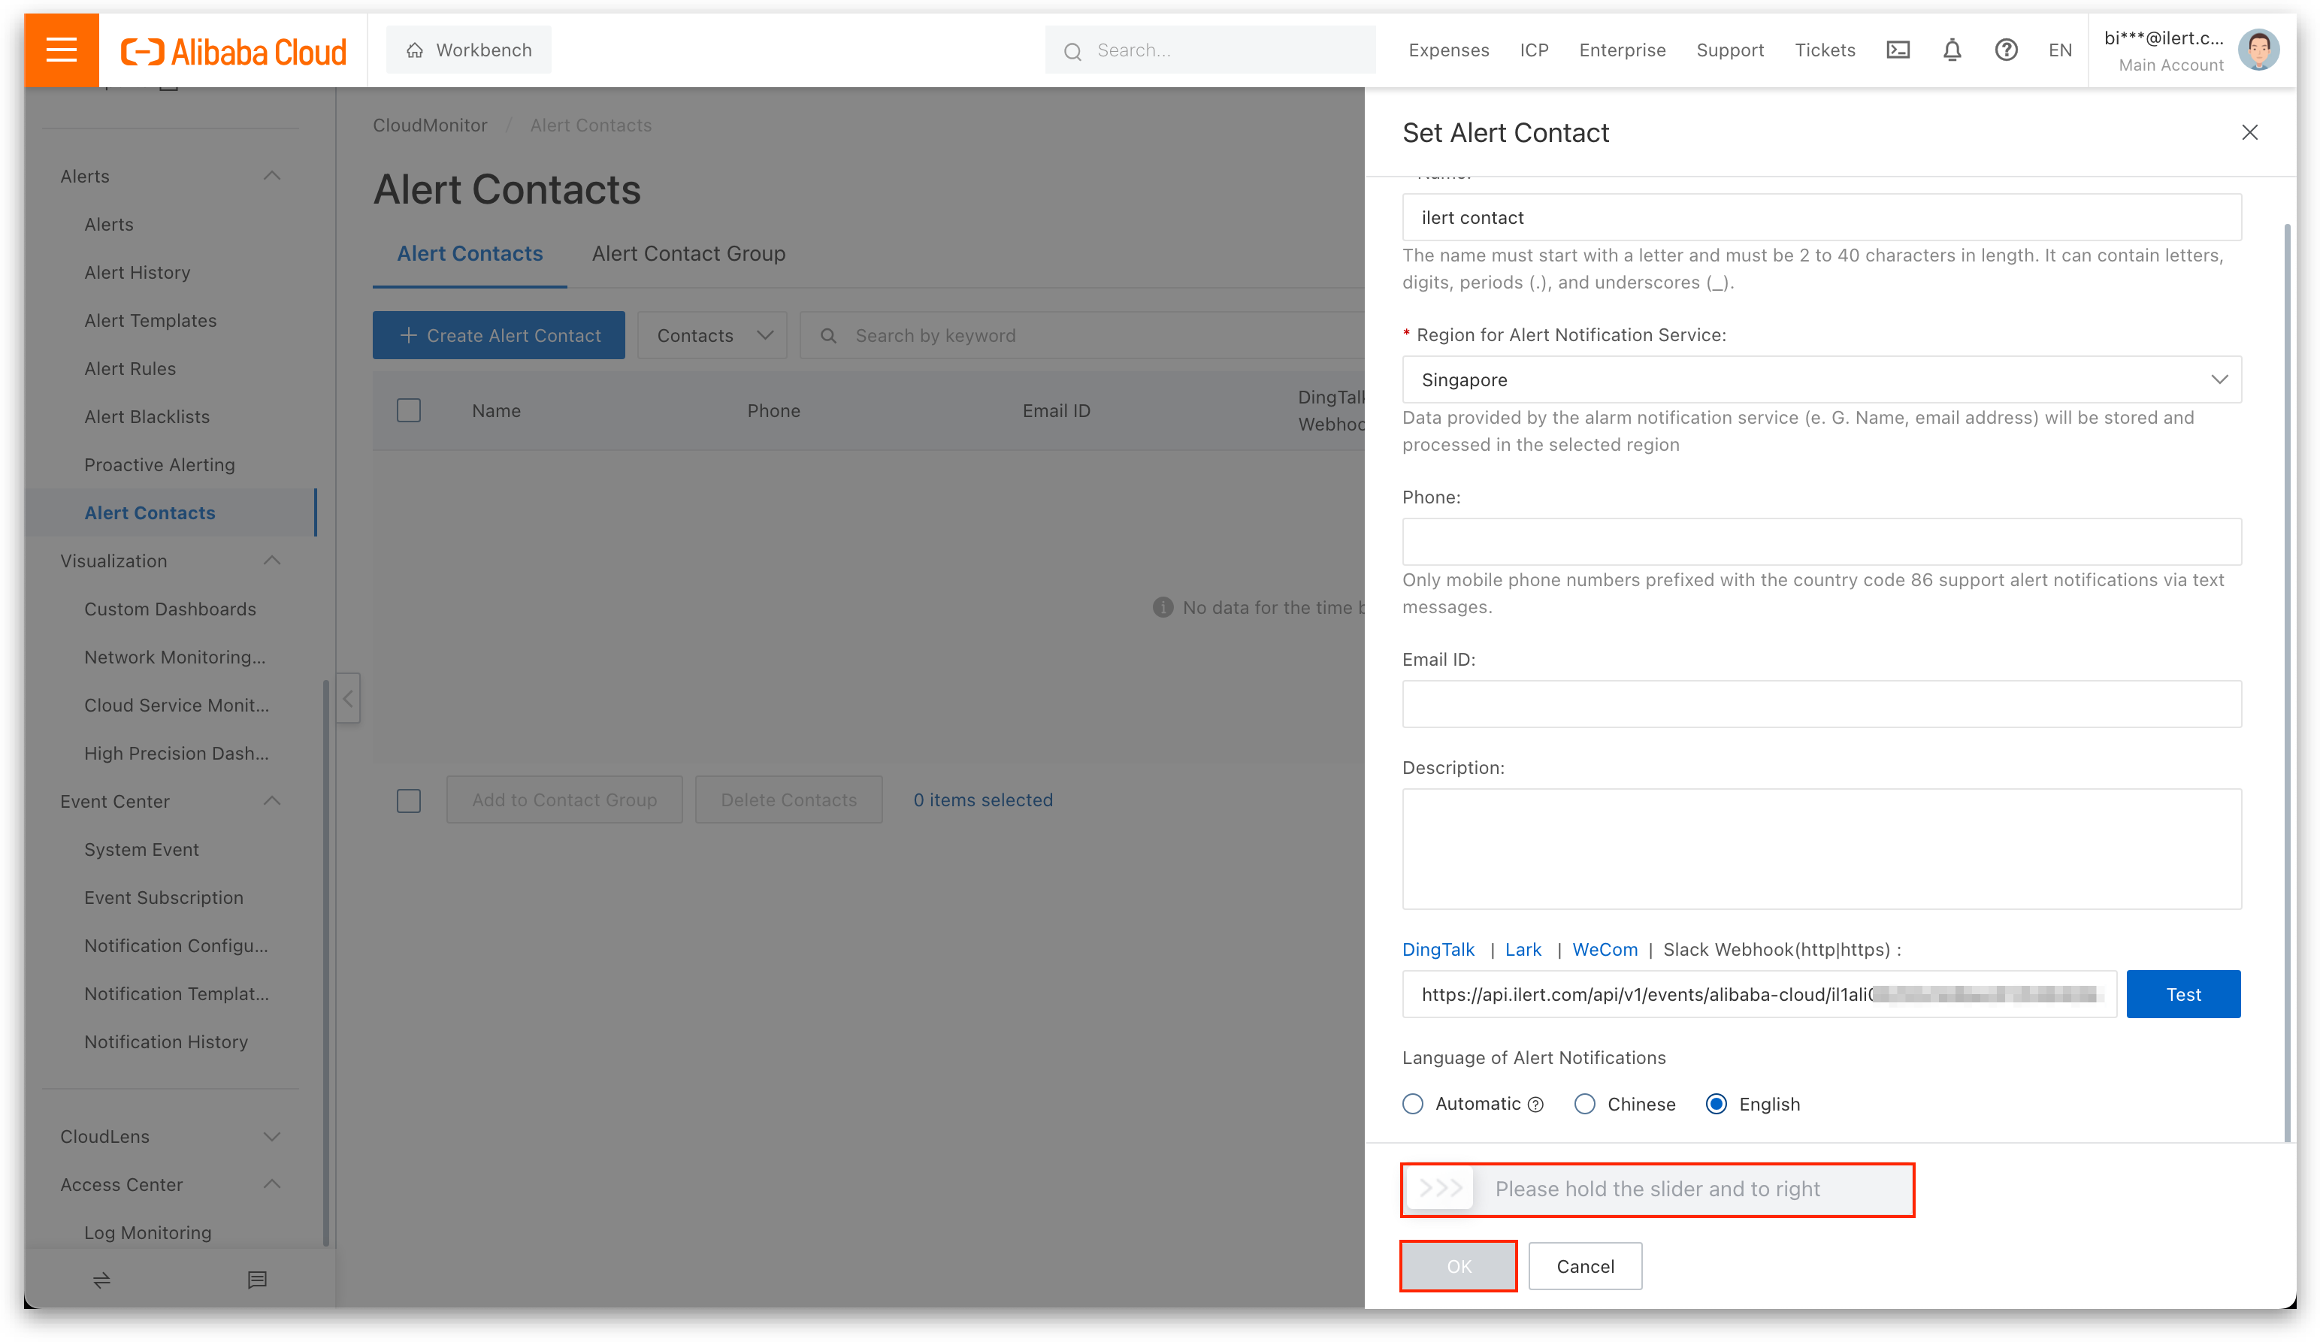Open Alert Rules in the sidebar
2320x1342 pixels.
[130, 368]
